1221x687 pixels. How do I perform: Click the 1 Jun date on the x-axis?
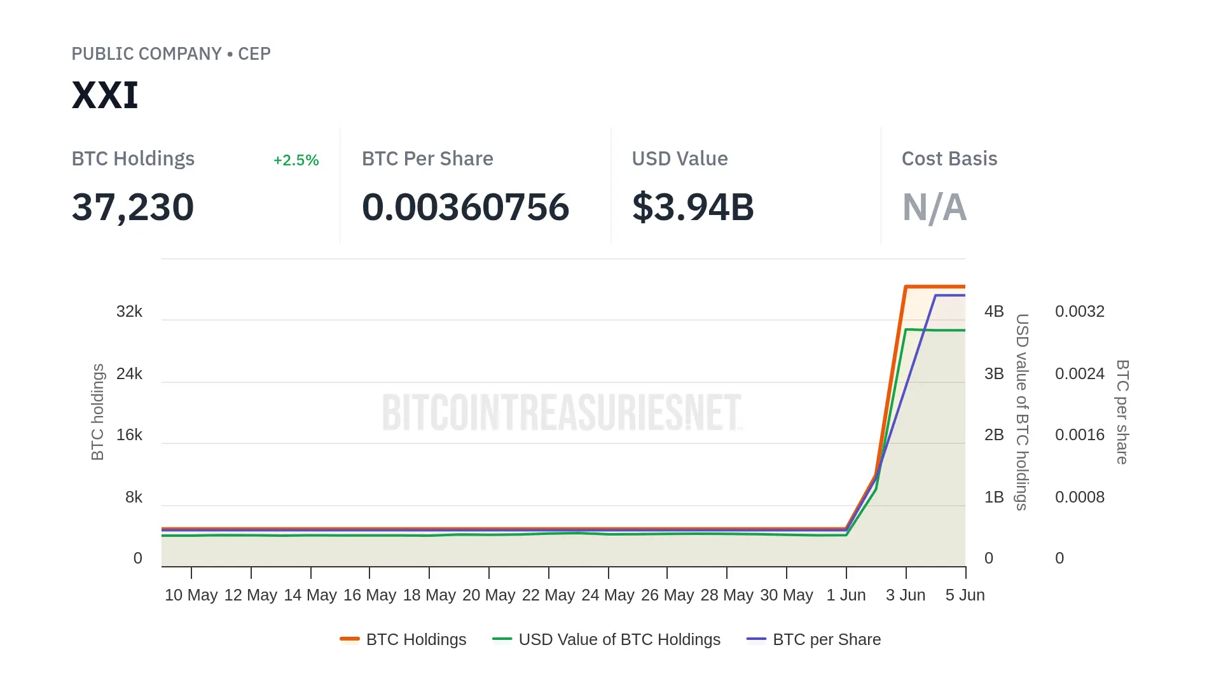[x=846, y=595]
